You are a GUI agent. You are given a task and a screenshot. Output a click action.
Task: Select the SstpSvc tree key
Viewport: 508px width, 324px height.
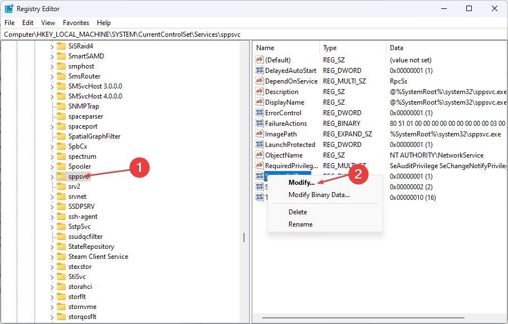pyautogui.click(x=79, y=227)
